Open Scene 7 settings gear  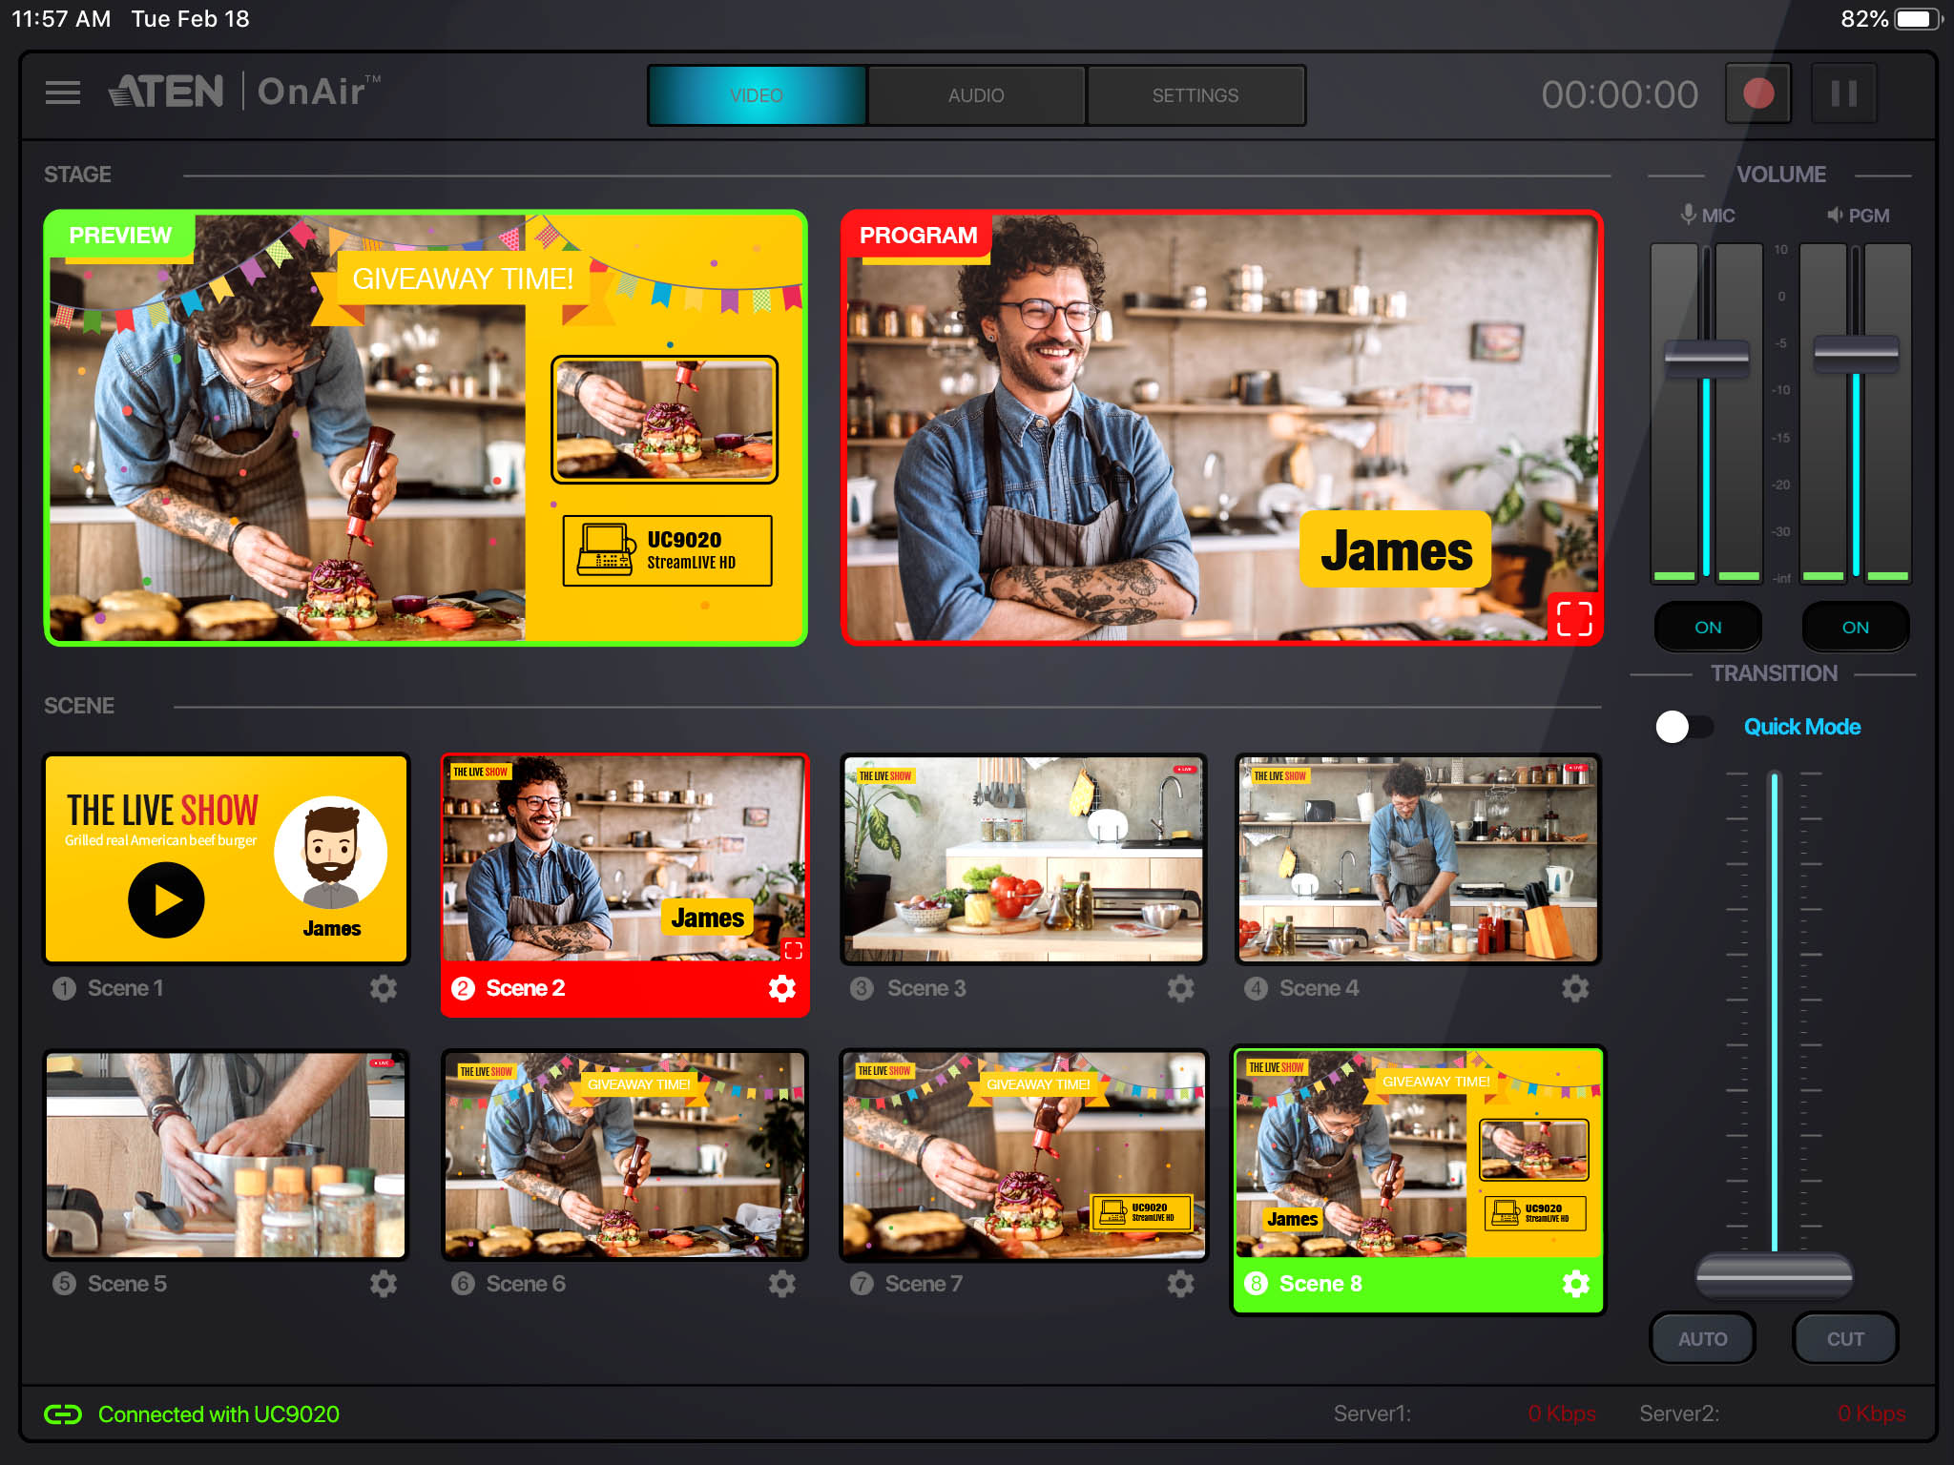[1180, 1284]
